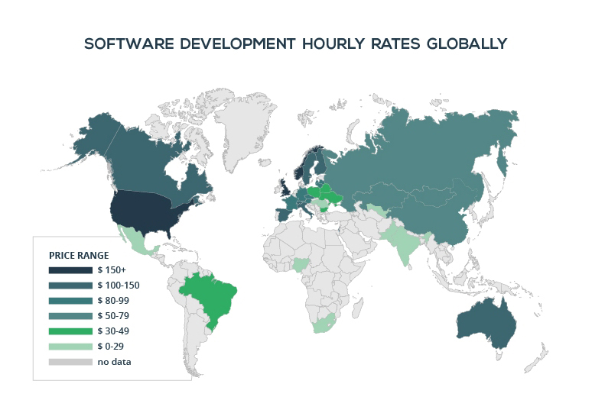This screenshot has width=592, height=413.
Task: Select the light green $ 0-29 swatch
Action: [x=70, y=347]
